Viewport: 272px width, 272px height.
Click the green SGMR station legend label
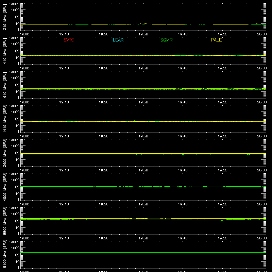tap(166, 40)
